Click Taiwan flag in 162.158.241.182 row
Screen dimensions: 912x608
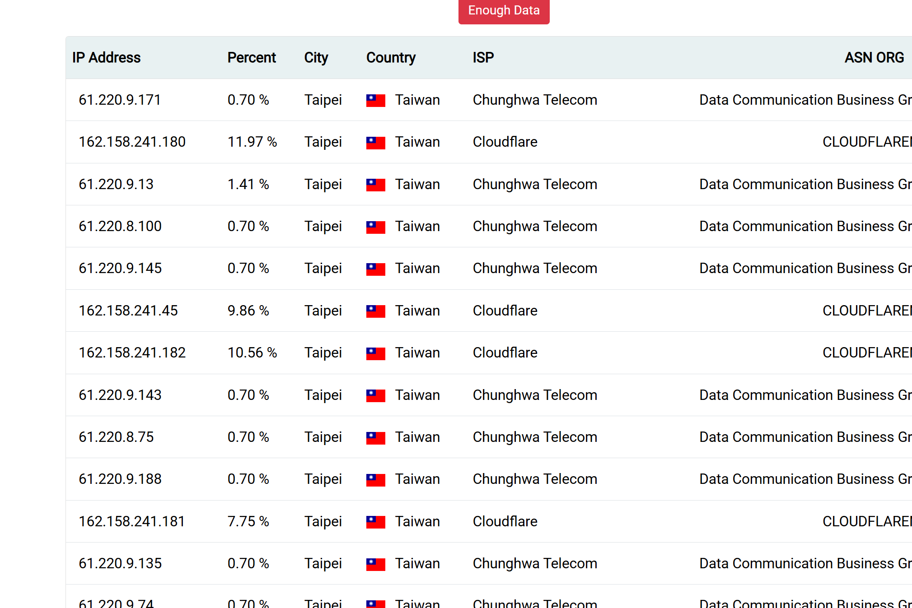tap(376, 353)
